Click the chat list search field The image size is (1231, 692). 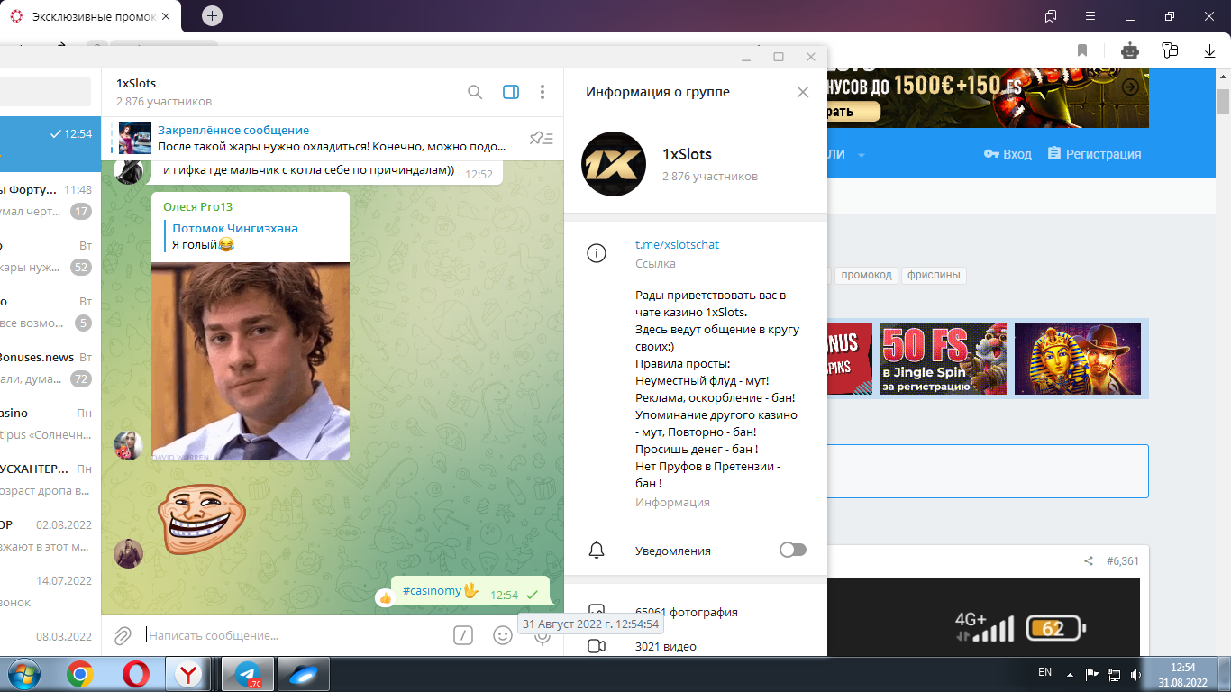pyautogui.click(x=45, y=92)
